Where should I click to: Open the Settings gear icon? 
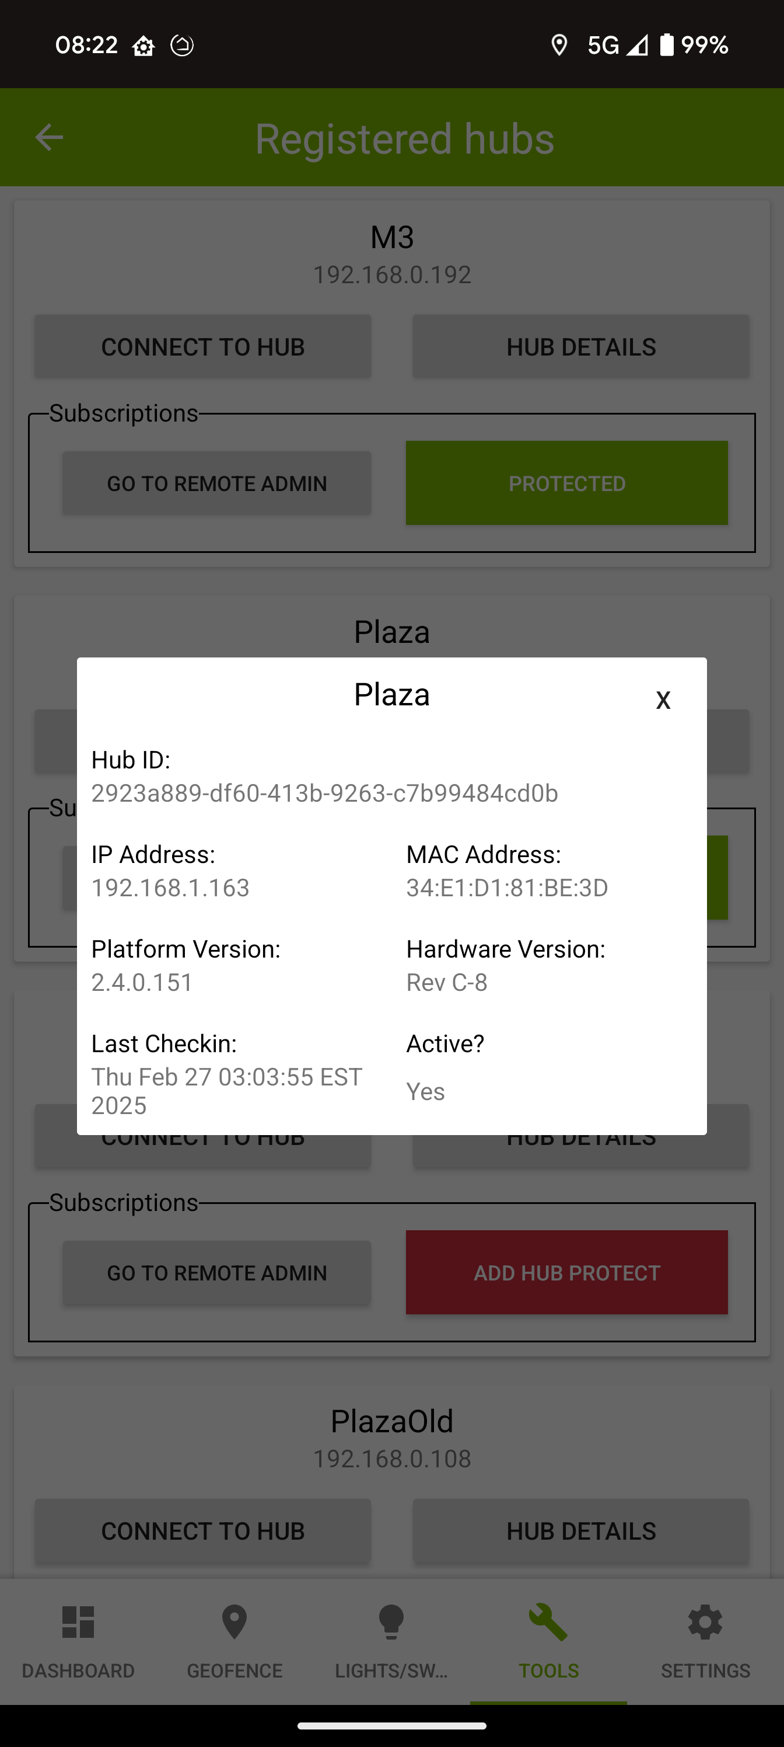pos(705,1621)
